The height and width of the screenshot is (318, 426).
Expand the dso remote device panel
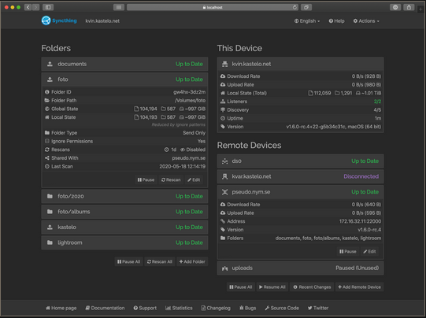click(x=301, y=161)
